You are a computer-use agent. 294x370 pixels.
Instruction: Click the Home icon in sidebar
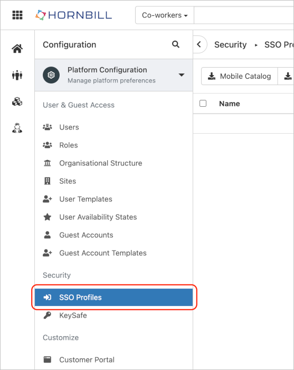coord(17,49)
